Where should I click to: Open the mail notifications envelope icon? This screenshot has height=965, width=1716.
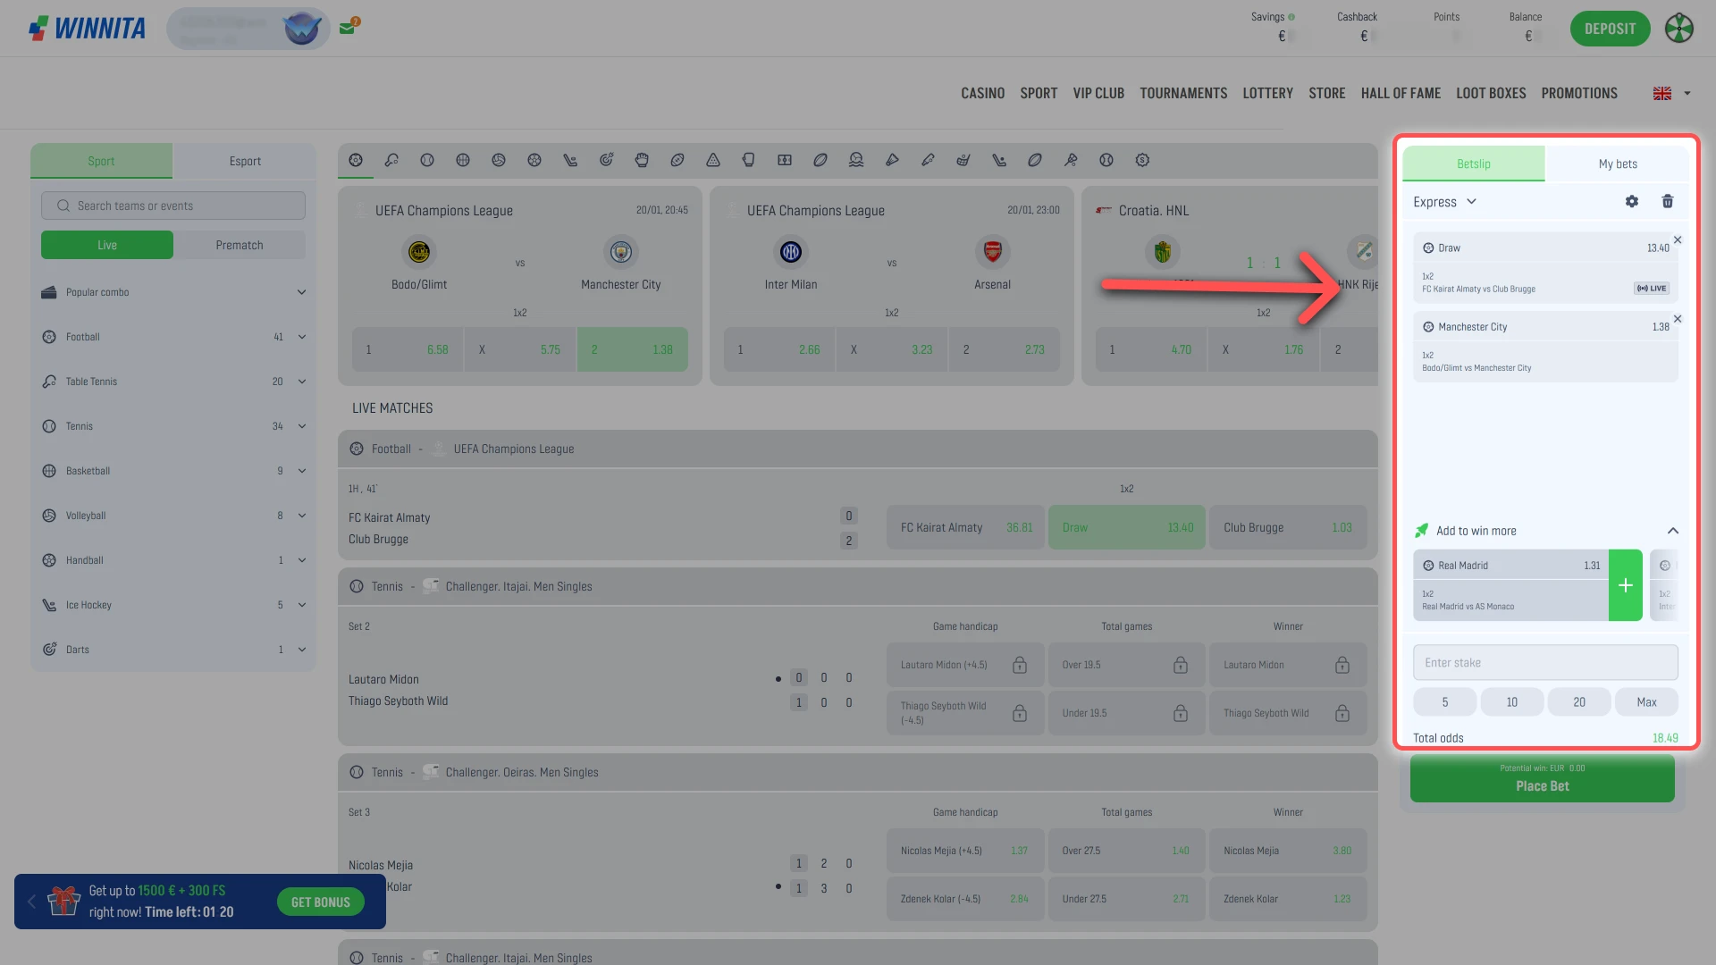(x=348, y=28)
